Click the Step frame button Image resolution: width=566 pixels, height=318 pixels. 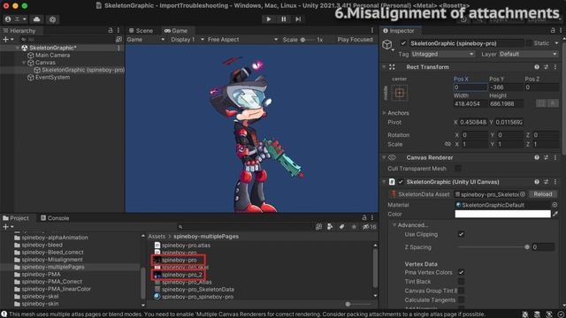click(298, 19)
